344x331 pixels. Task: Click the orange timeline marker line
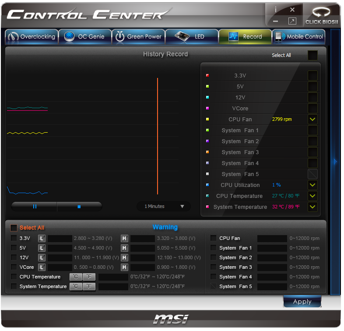(x=158, y=136)
